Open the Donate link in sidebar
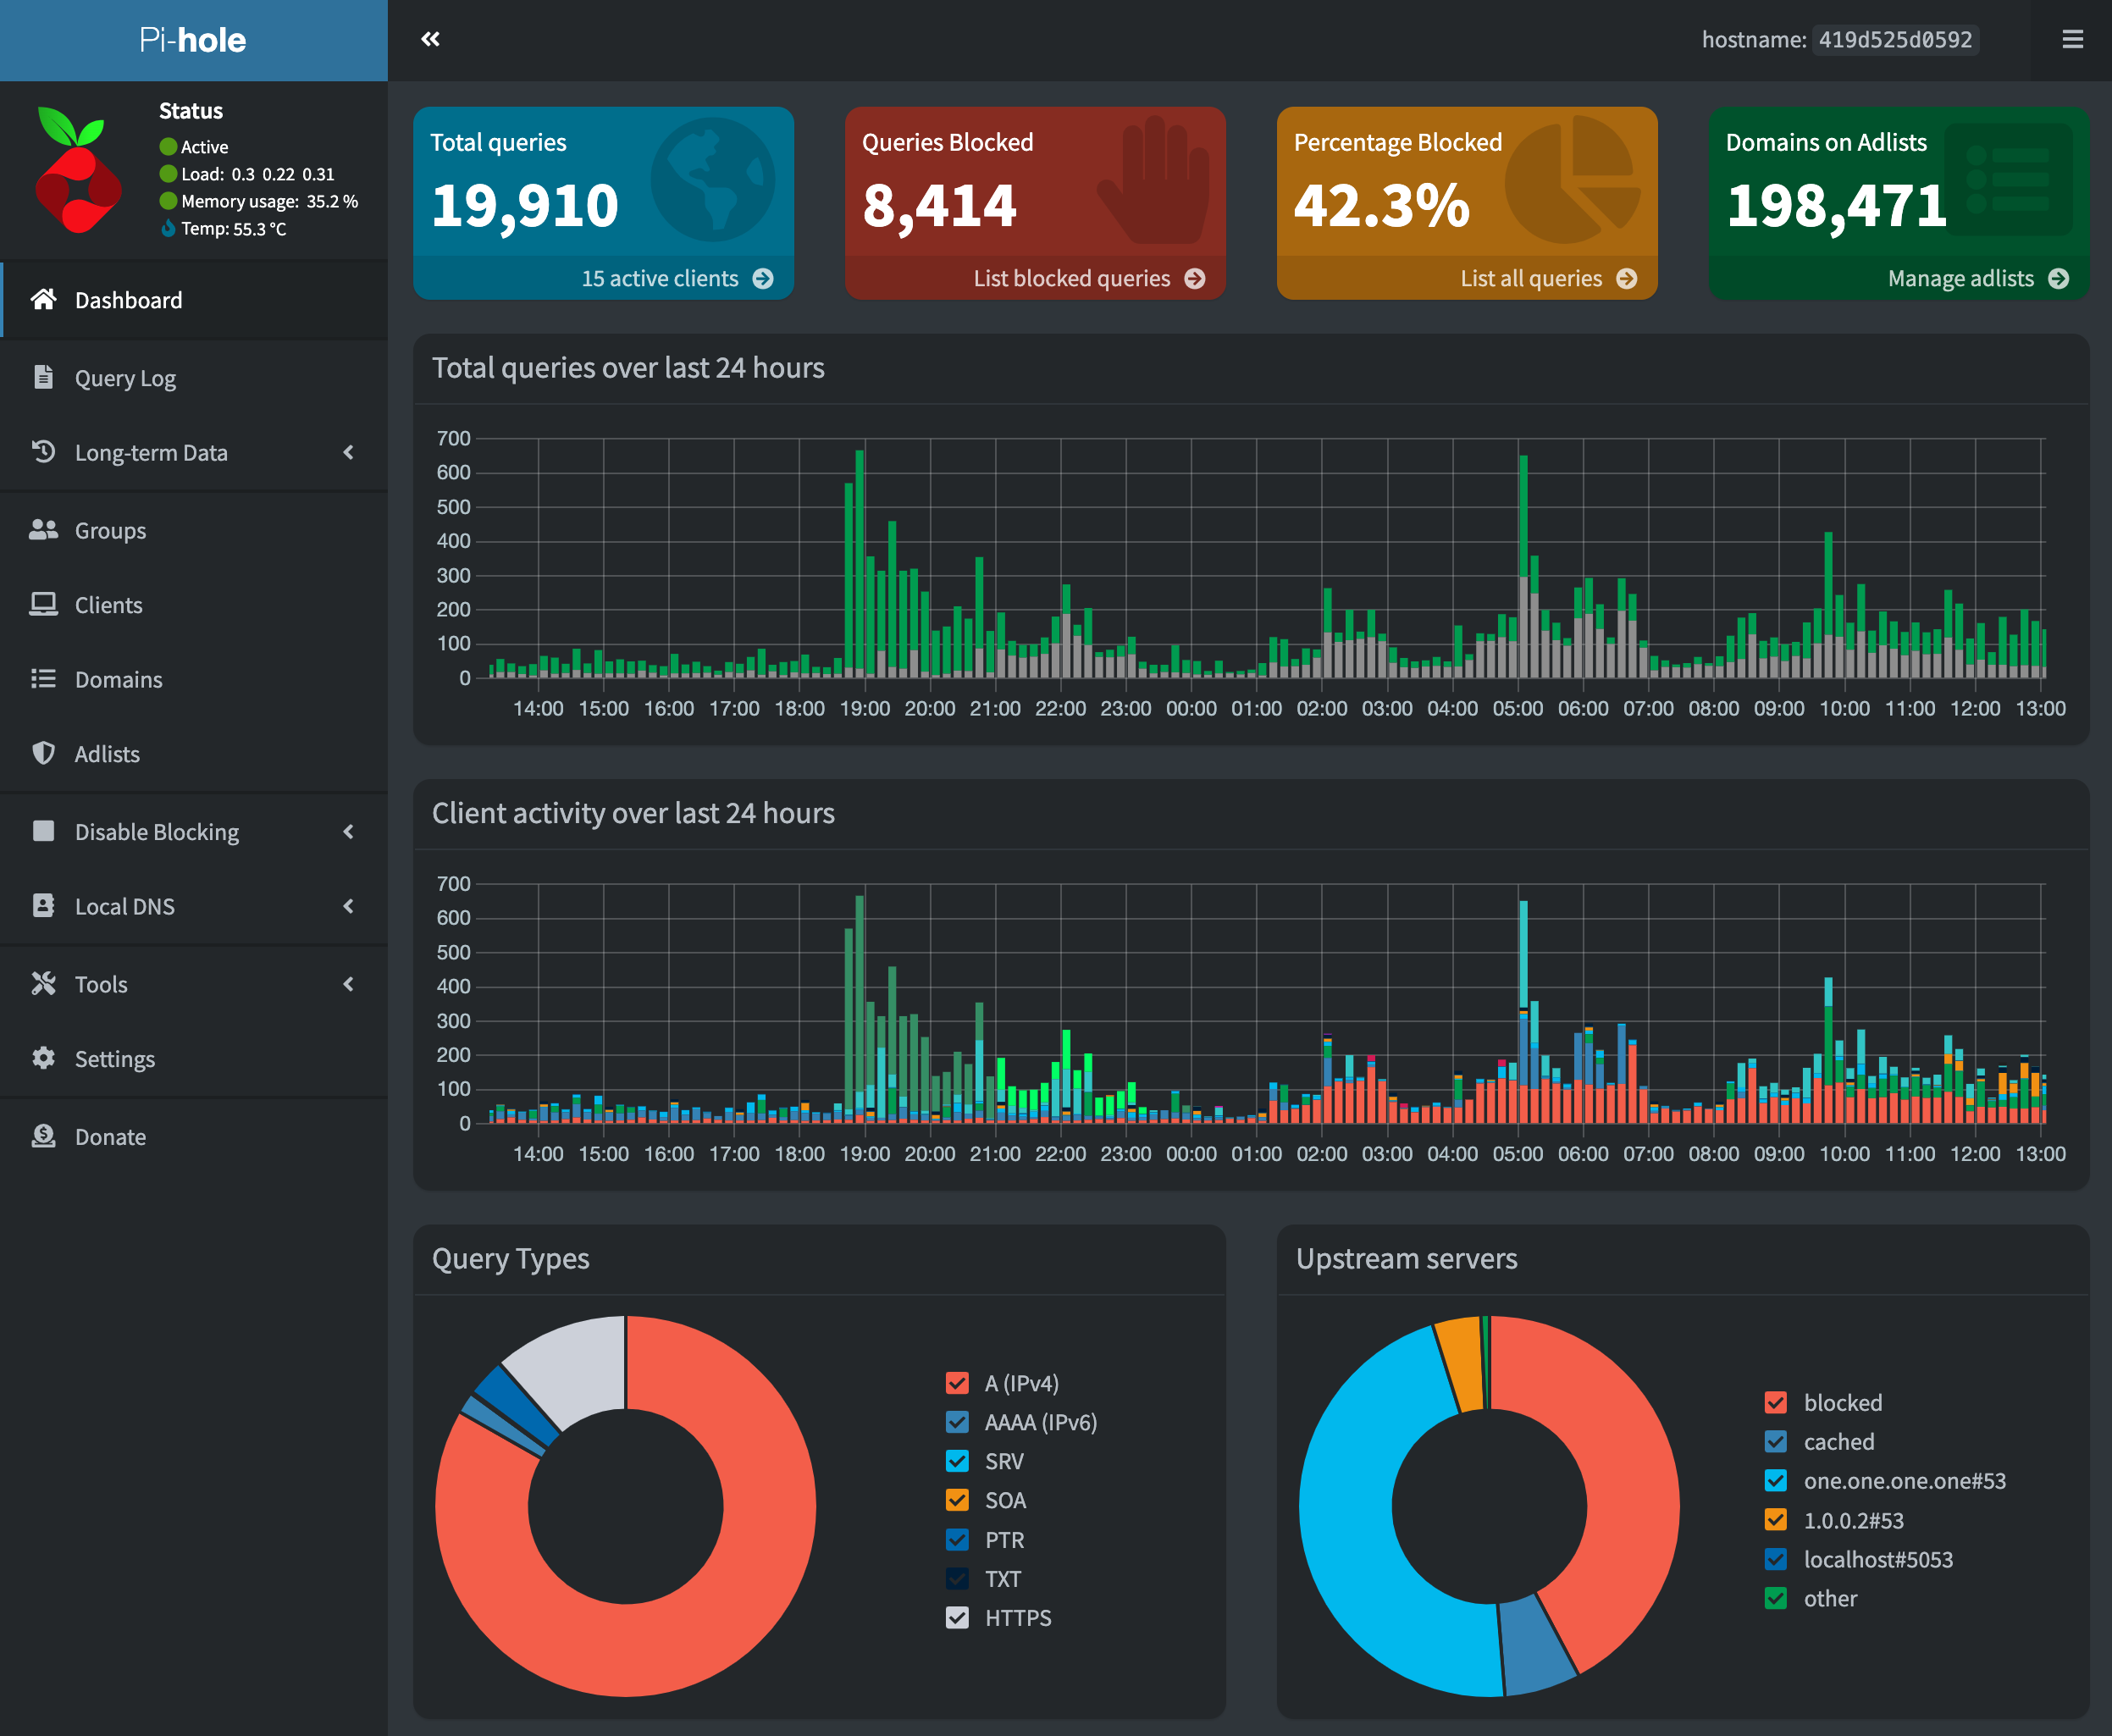The image size is (2112, 1736). coord(194,1137)
